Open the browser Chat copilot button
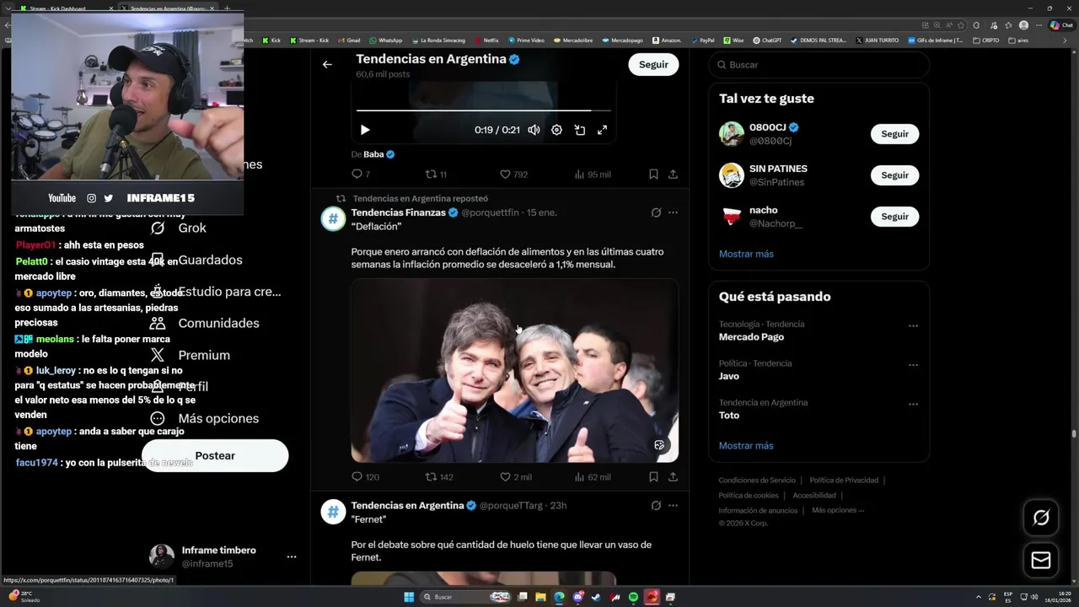Image resolution: width=1079 pixels, height=607 pixels. tap(1061, 25)
